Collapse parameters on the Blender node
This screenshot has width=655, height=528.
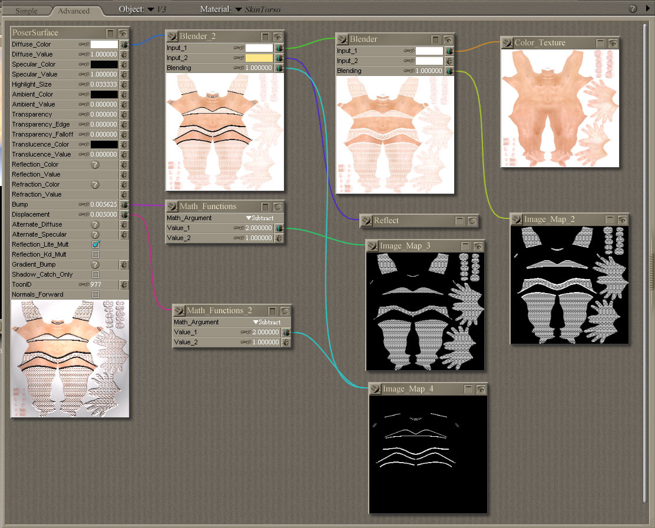[435, 39]
